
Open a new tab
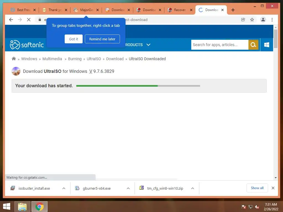pyautogui.click(x=233, y=10)
